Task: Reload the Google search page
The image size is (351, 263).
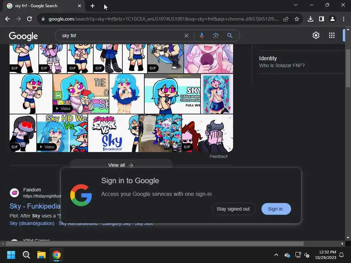Action: coord(29,19)
